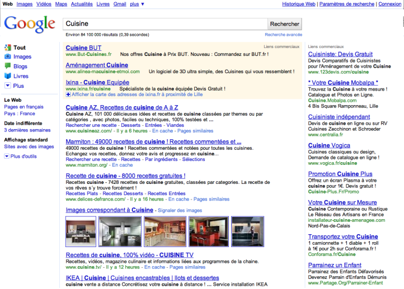404x289 pixels.
Task: Open Marmiton 49000 recettes result
Action: pyautogui.click(x=153, y=142)
